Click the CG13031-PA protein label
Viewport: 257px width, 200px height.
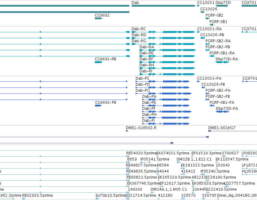click(x=209, y=78)
